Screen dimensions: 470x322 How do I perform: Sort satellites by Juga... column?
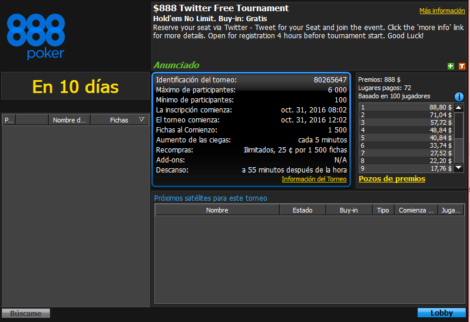[451, 210]
